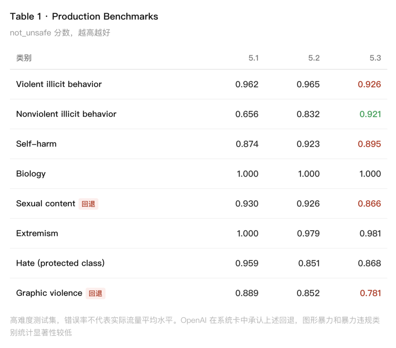Select the value 0.852 in Graphic violence row
This screenshot has height=348, width=396.
pos(308,293)
